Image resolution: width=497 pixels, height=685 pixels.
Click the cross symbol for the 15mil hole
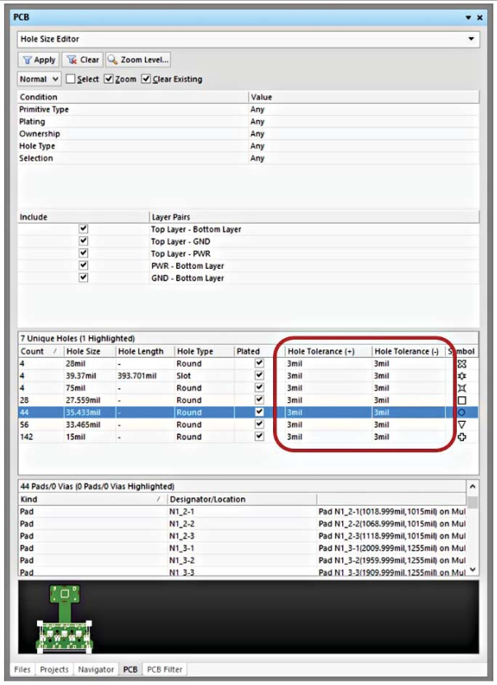[462, 437]
